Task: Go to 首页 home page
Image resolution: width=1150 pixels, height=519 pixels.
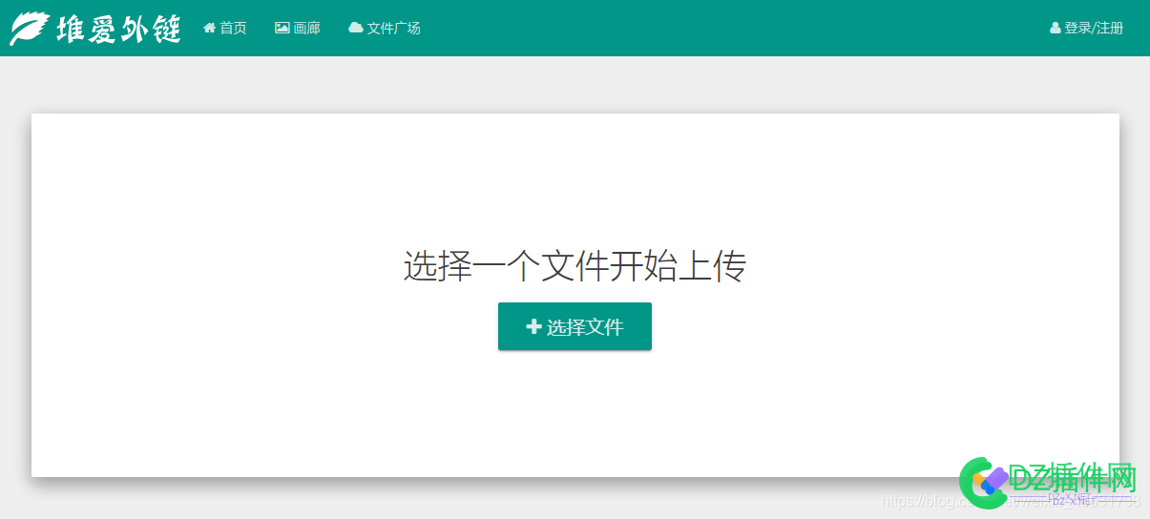Action: pos(225,29)
